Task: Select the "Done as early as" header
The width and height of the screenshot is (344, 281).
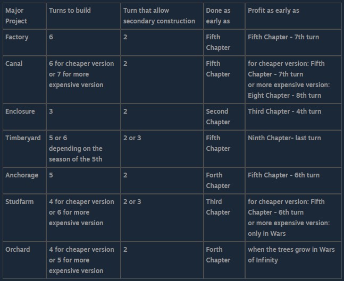Action: coord(218,16)
